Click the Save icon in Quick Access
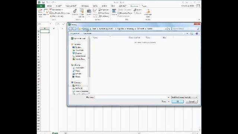Image resolution: width=238 pixels, height=134 pixels. 43,2
